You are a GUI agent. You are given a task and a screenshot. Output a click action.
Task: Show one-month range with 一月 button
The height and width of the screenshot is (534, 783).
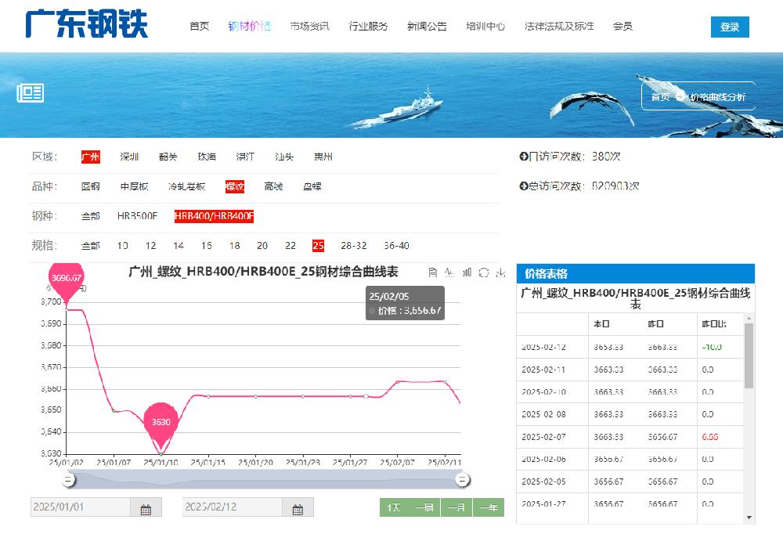click(x=456, y=508)
